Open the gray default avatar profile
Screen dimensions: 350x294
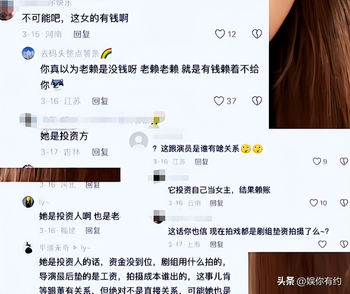point(139,141)
